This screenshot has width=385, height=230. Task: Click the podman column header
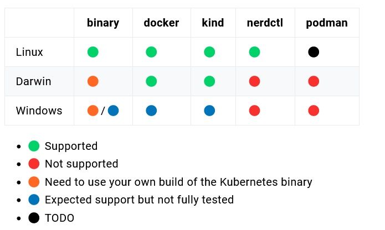327,23
